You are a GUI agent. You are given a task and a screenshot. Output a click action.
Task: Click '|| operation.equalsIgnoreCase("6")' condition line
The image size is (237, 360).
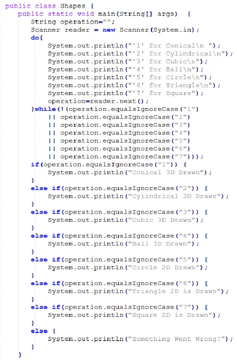coord(119,149)
